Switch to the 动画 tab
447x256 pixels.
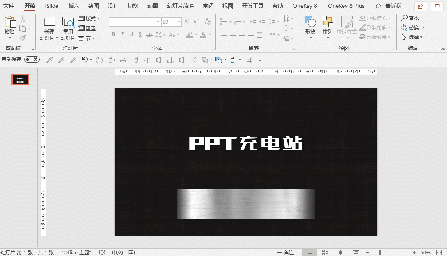153,6
